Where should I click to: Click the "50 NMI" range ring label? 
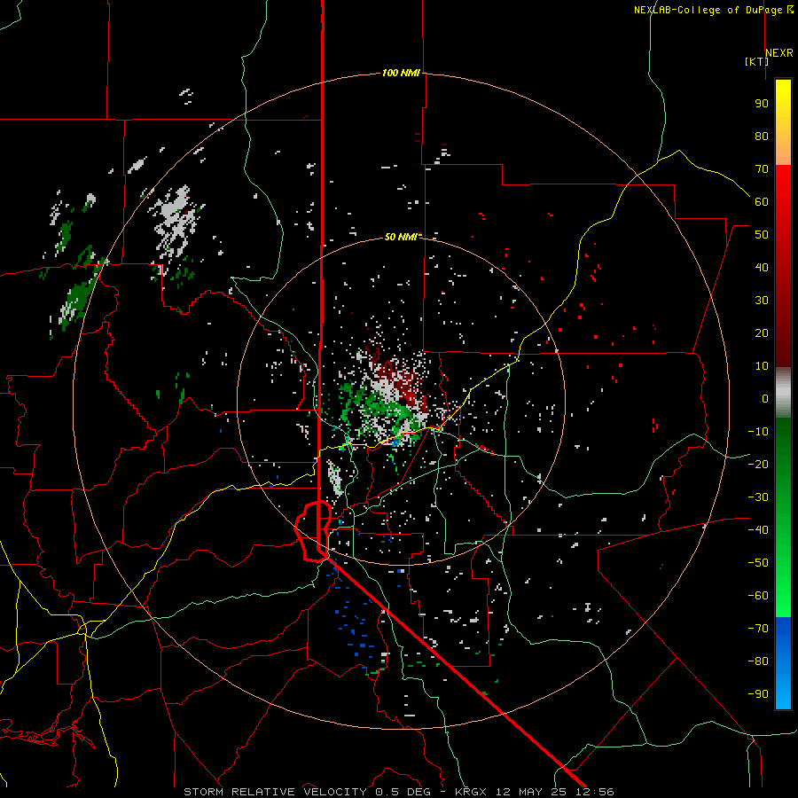tap(401, 237)
